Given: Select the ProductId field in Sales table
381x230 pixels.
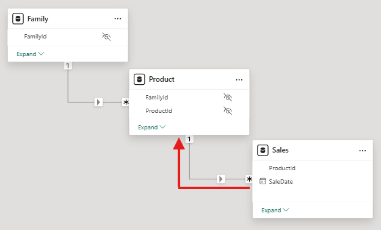Looking at the screenshot, I should [x=282, y=168].
